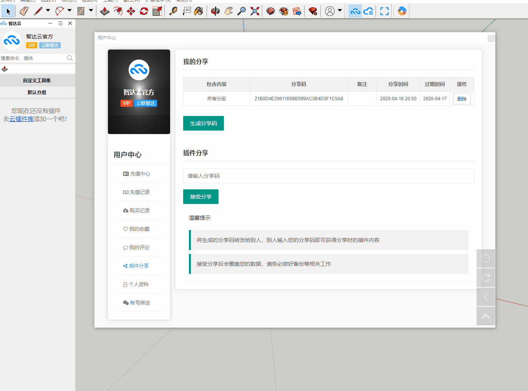Image resolution: width=528 pixels, height=391 pixels.
Task: Open 帐号绑定 in user center menu
Action: [x=136, y=303]
